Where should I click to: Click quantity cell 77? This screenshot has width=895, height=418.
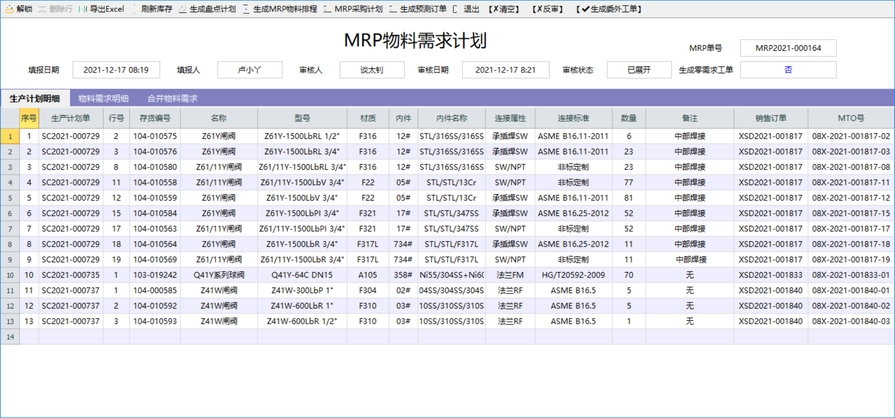[x=629, y=183]
